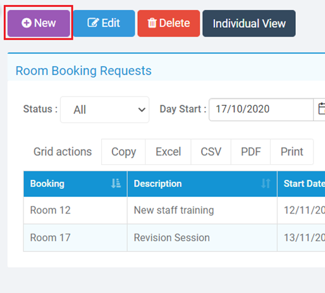The height and width of the screenshot is (293, 325).
Task: Sort by Description column sort icon
Action: tap(266, 184)
